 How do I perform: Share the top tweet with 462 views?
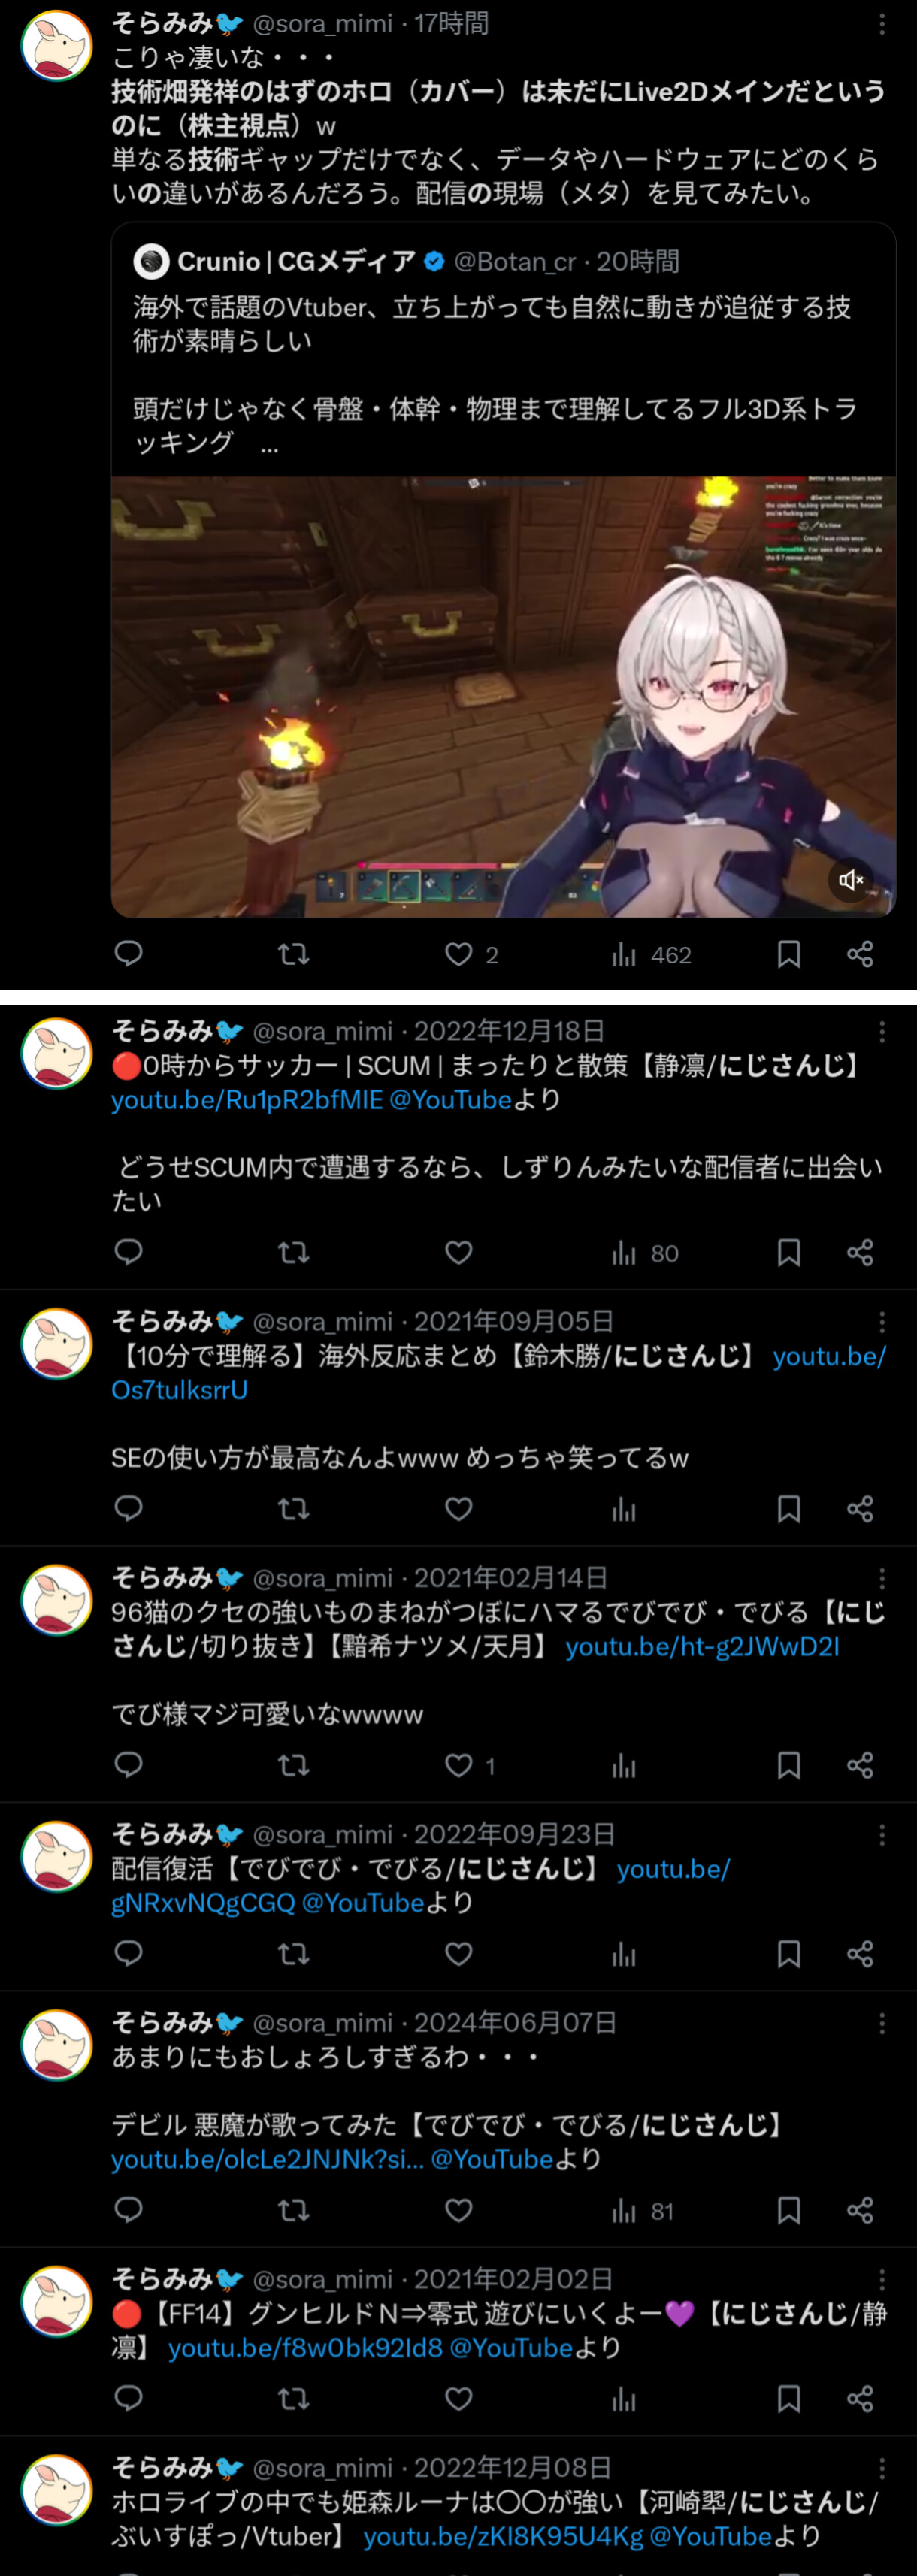coord(860,954)
